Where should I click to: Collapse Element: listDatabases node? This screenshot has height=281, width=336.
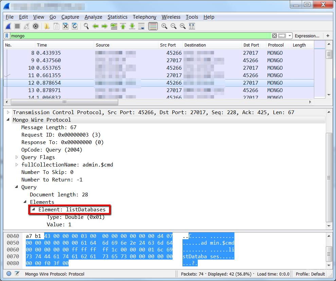[33, 209]
